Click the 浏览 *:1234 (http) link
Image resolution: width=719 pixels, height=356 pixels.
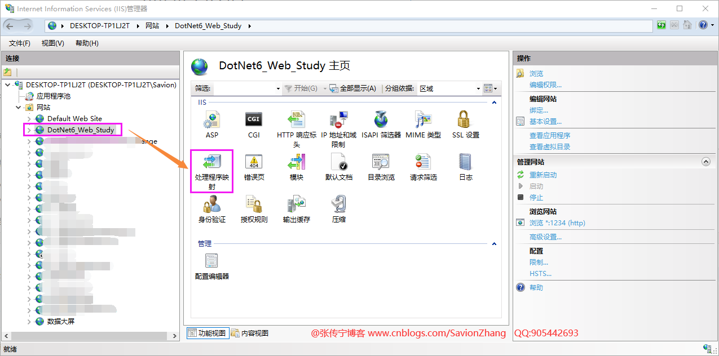[x=557, y=223]
